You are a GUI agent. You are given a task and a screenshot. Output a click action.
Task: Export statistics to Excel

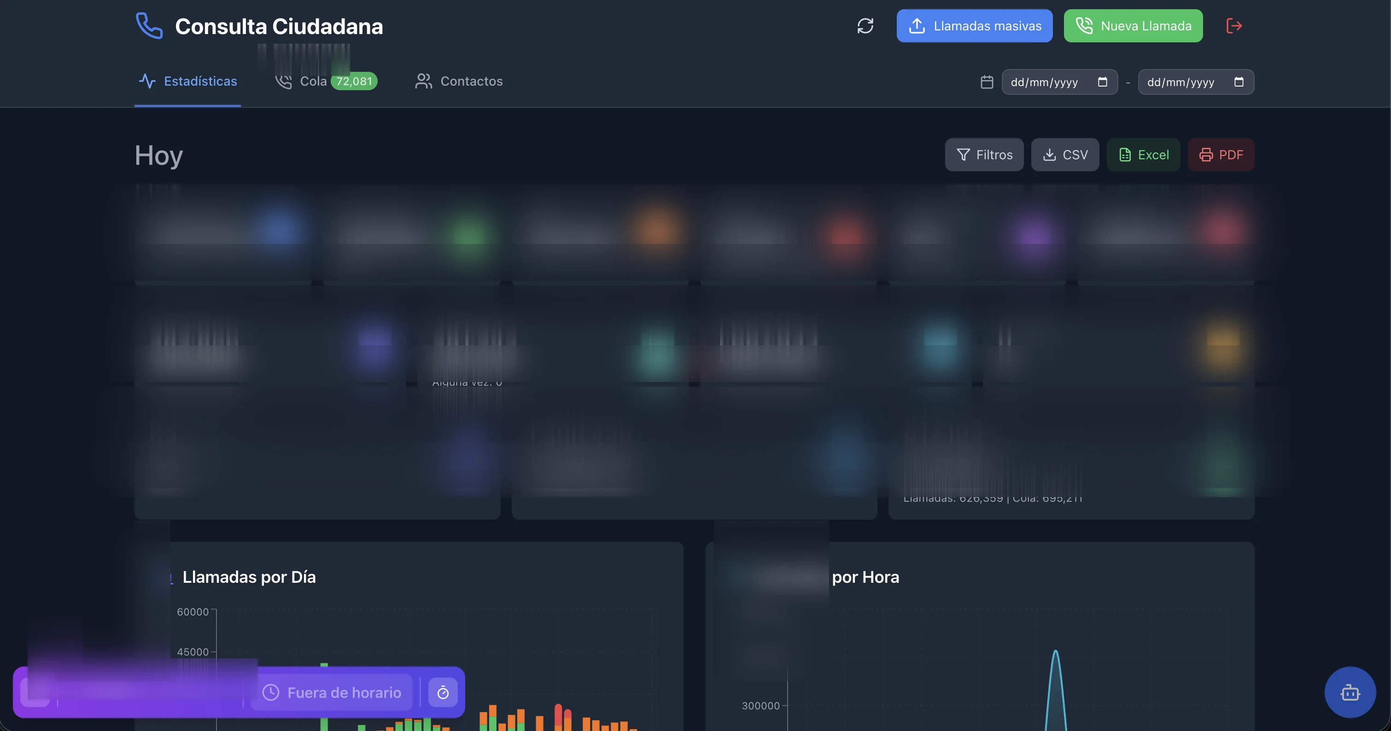(1143, 155)
